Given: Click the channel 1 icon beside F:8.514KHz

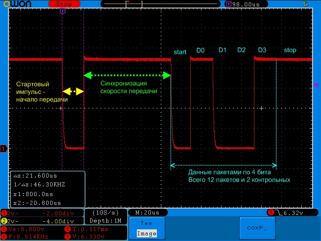Looking at the screenshot, I should point(4,237).
